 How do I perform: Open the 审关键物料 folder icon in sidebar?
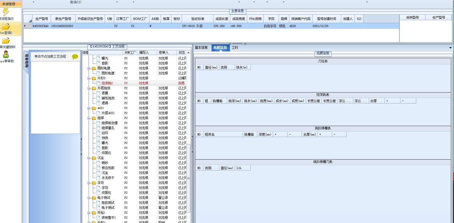tap(6, 41)
